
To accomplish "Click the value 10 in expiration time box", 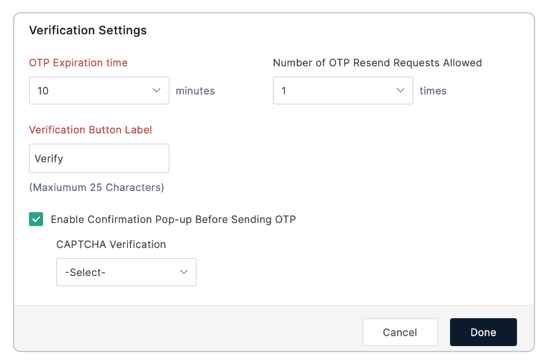I will (43, 91).
